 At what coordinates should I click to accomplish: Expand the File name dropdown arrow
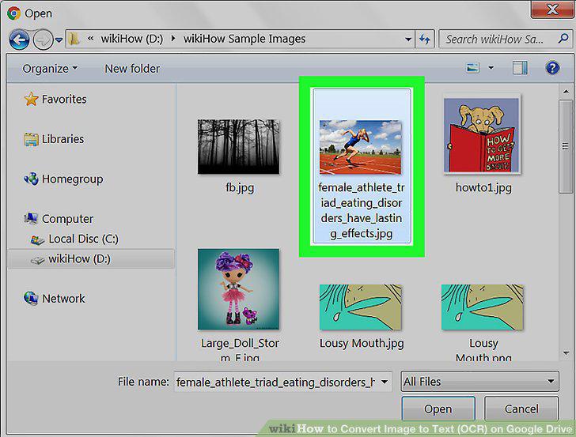tap(385, 382)
